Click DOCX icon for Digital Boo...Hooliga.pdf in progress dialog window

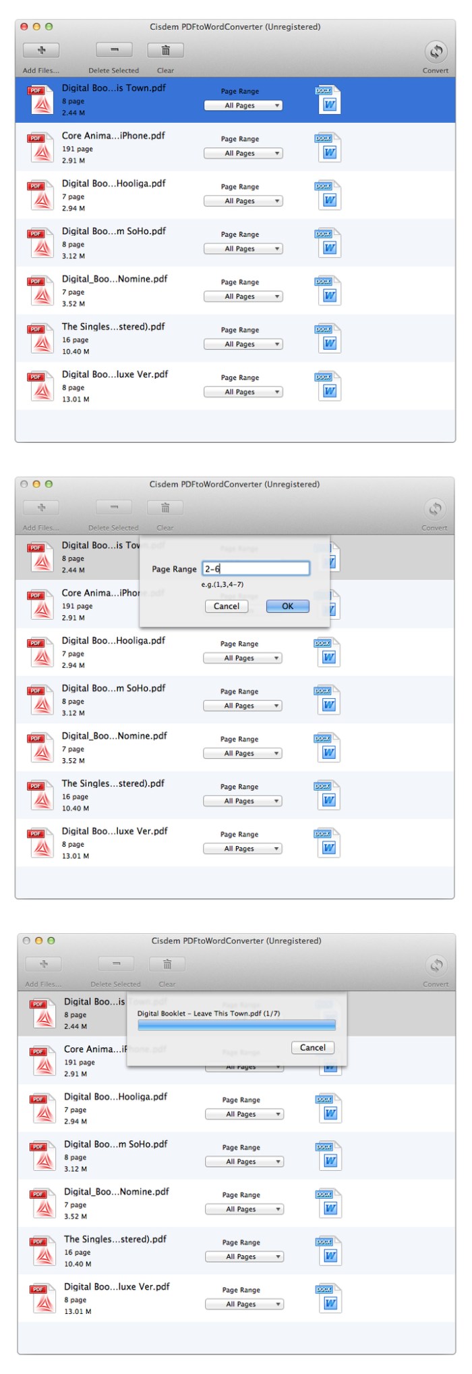329,1108
